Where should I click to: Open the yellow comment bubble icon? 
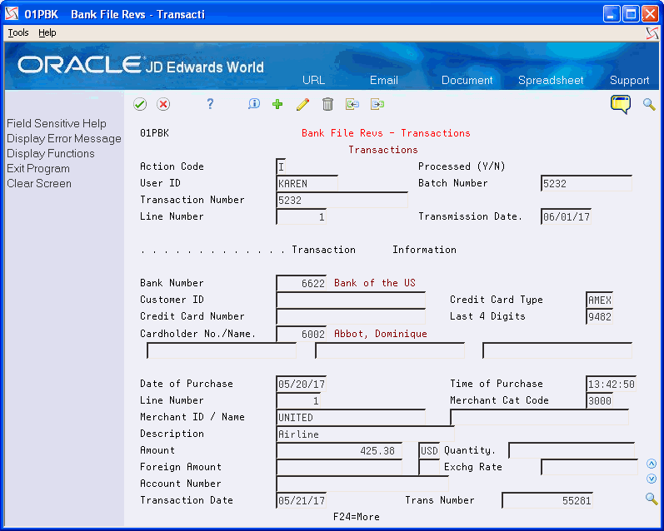(x=621, y=104)
